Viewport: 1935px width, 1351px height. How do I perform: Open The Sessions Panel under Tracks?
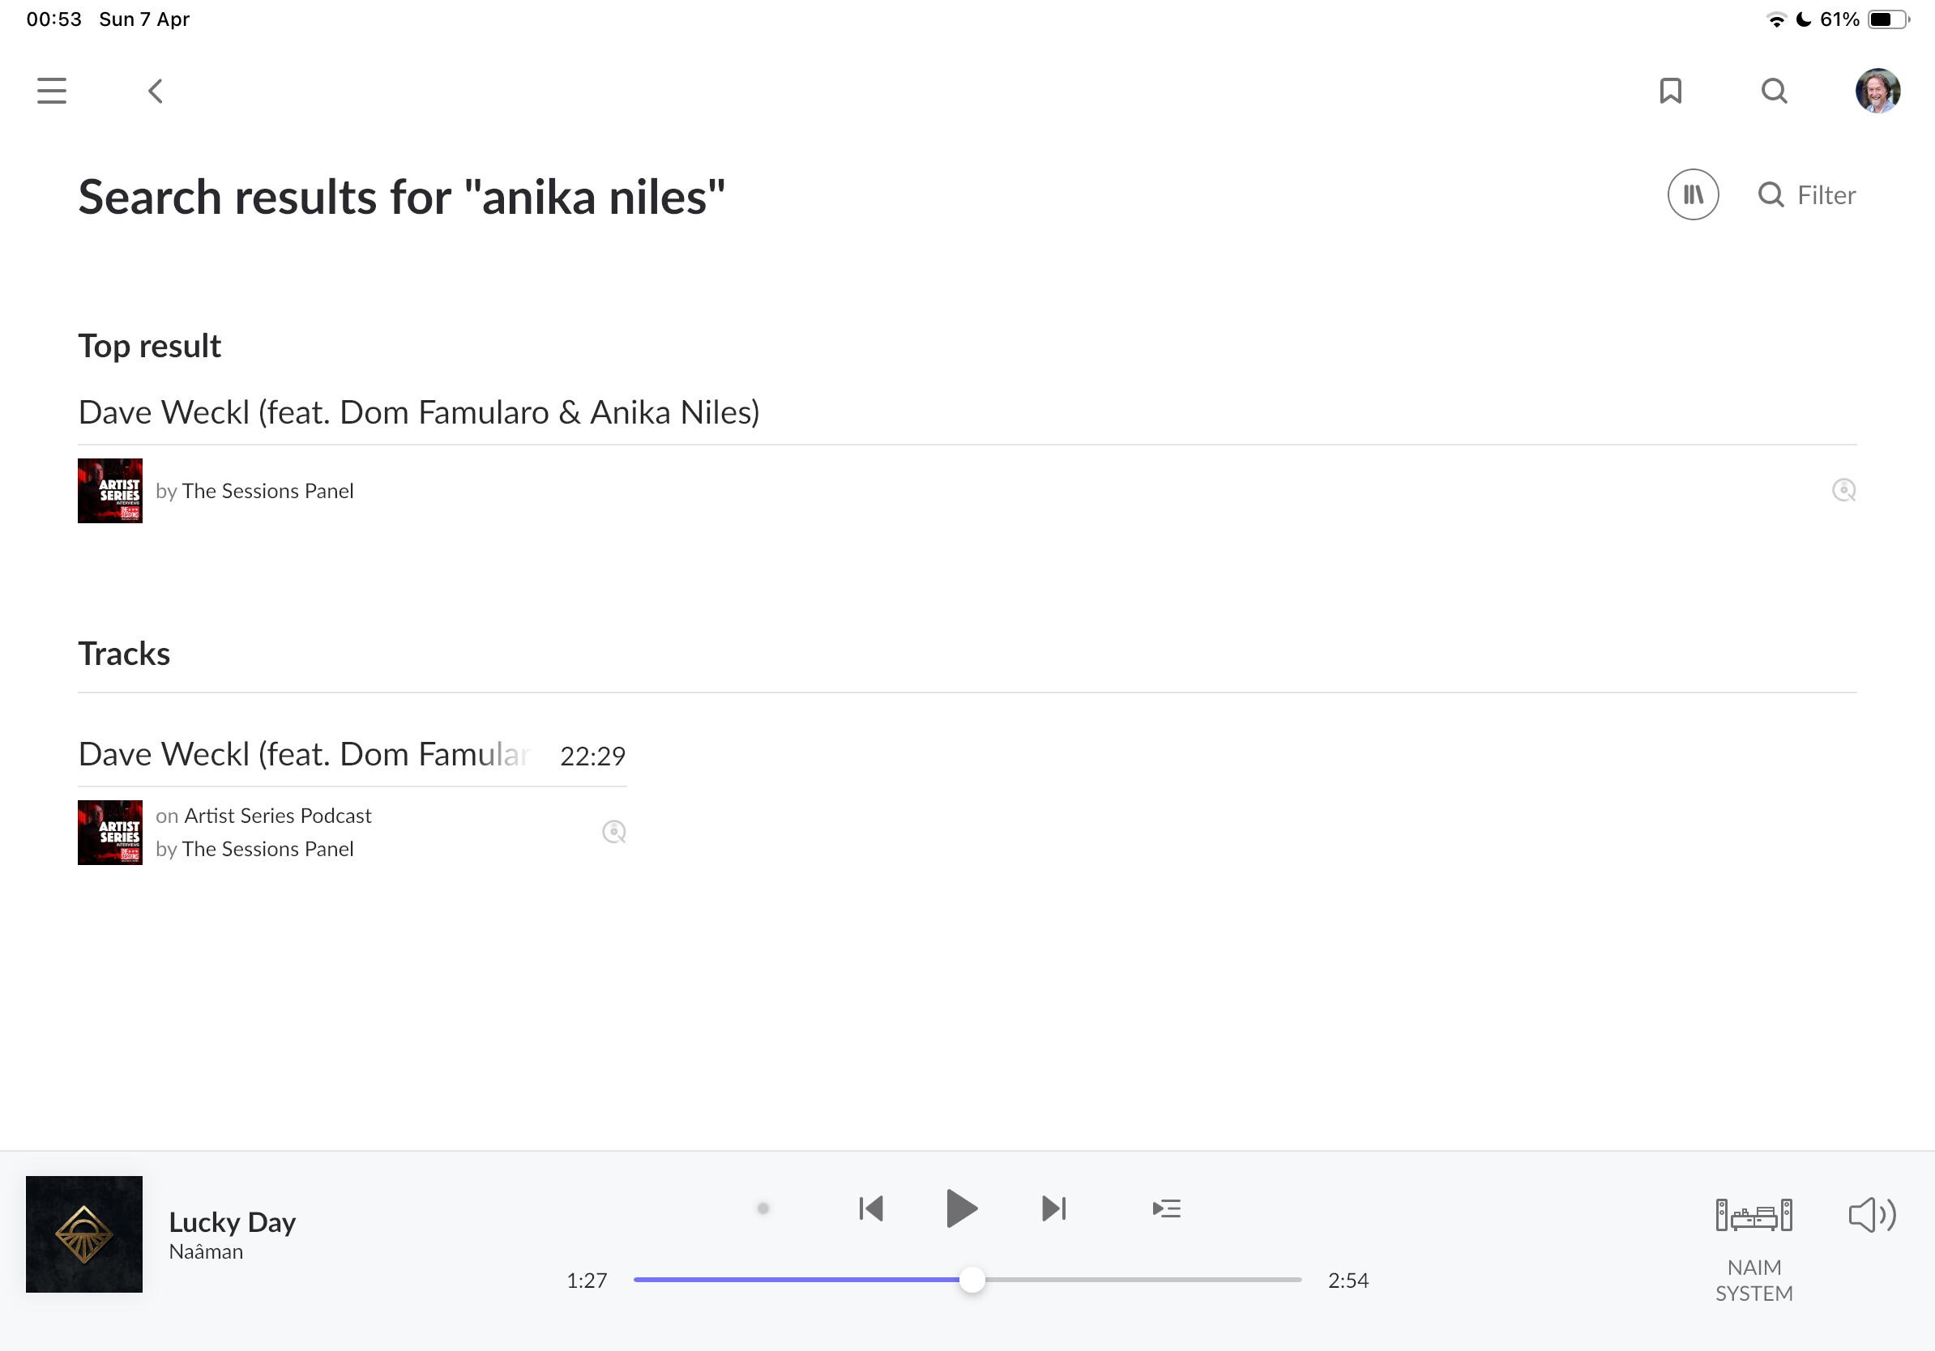click(x=268, y=849)
